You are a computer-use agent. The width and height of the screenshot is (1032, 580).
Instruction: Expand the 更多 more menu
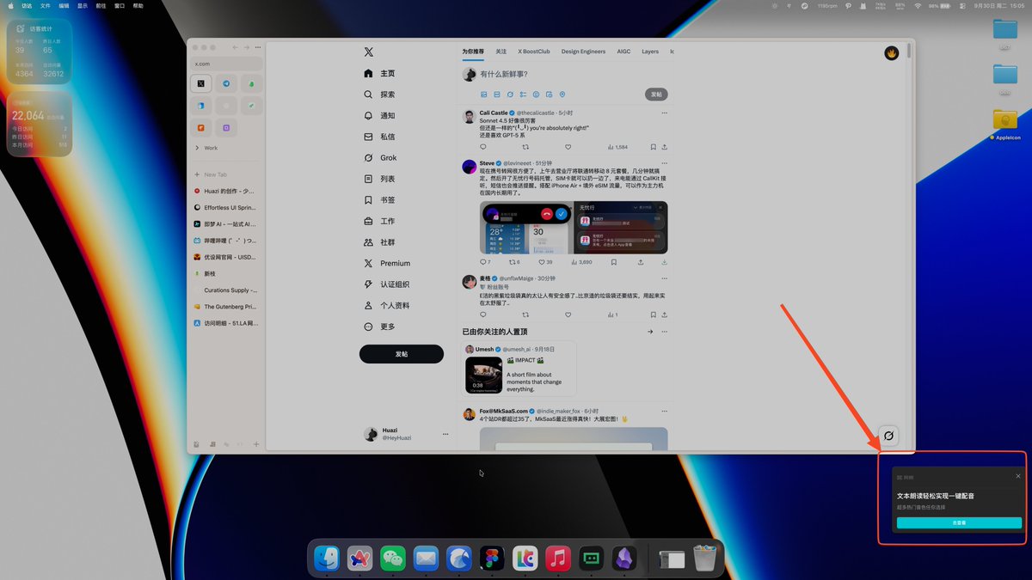[x=379, y=327]
